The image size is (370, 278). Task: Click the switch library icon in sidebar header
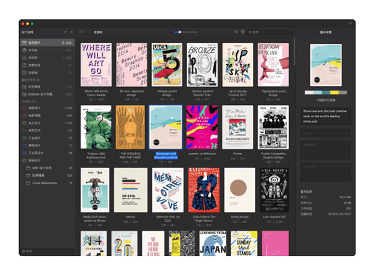point(65,32)
